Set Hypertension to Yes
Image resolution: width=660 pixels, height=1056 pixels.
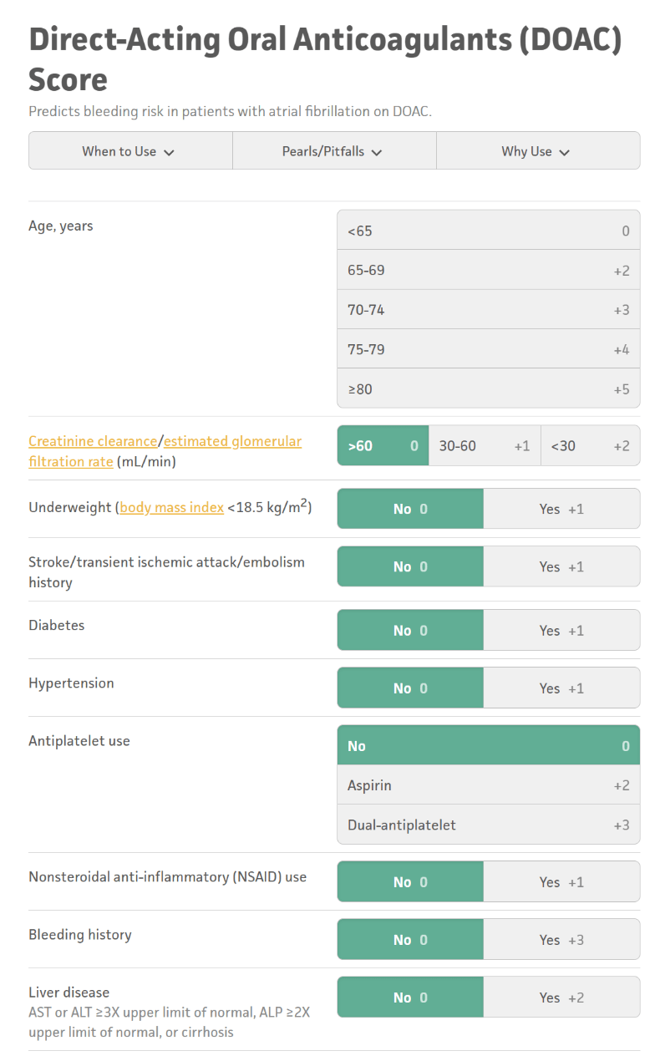click(561, 688)
